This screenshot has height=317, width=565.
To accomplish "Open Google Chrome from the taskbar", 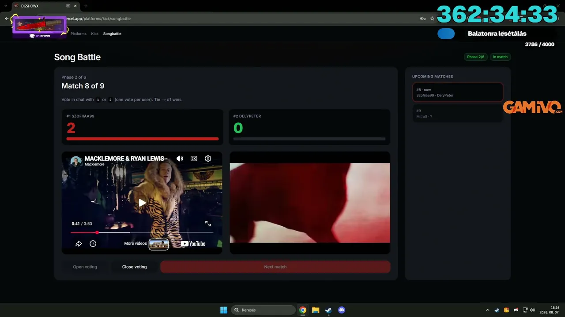I will (x=303, y=310).
